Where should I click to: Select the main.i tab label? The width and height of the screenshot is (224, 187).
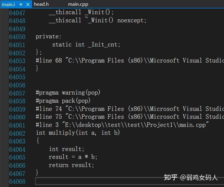coord(8,4)
